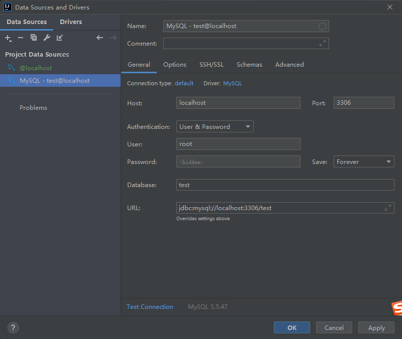402x339 pixels.
Task: Click MySQL icon beside @localhost
Action: point(11,68)
